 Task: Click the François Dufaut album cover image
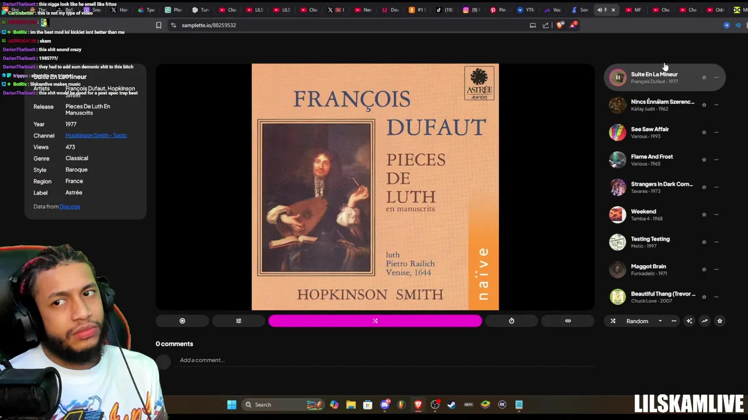(375, 187)
